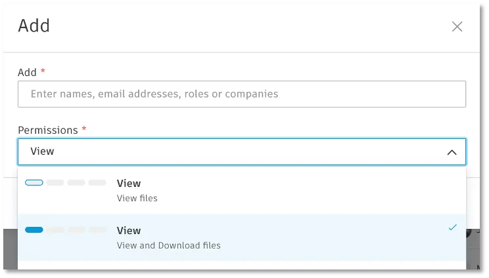Click the 'Add' dialog title heading
This screenshot has width=489, height=278.
34,26
